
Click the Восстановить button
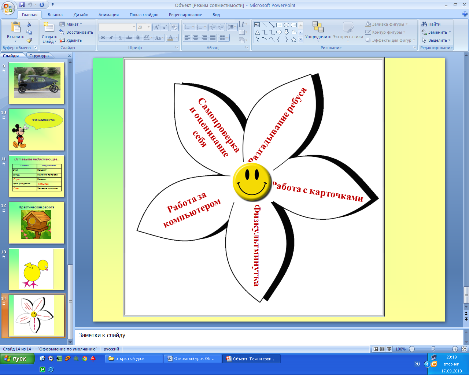[x=76, y=32]
